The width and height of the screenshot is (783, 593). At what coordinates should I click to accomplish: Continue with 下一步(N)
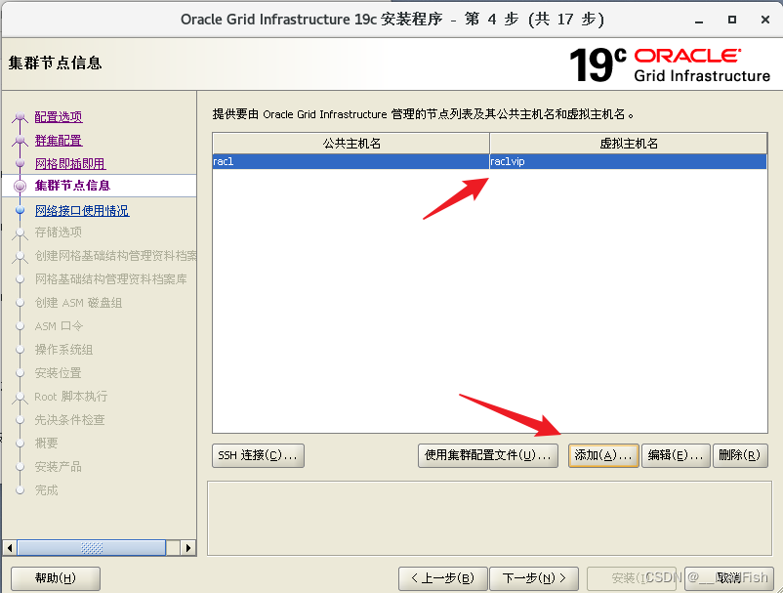click(534, 578)
